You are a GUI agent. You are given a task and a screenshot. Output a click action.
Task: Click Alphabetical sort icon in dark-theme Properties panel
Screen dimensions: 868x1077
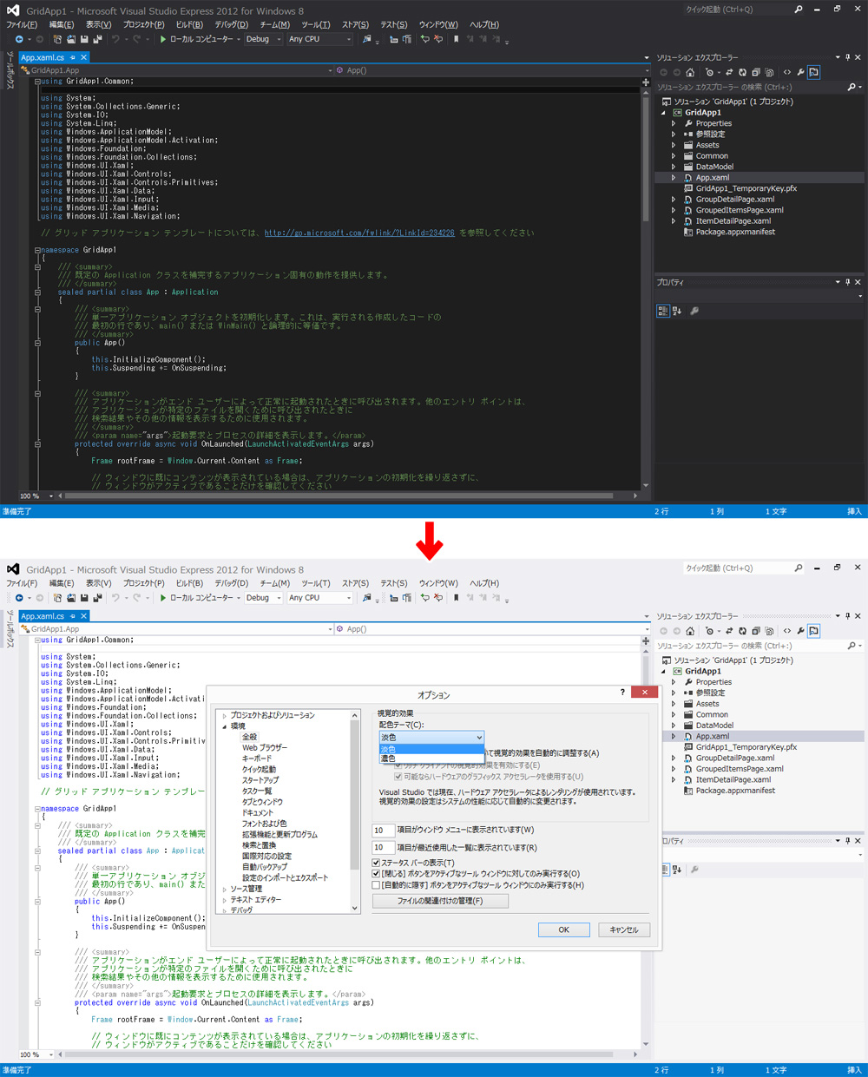(677, 311)
